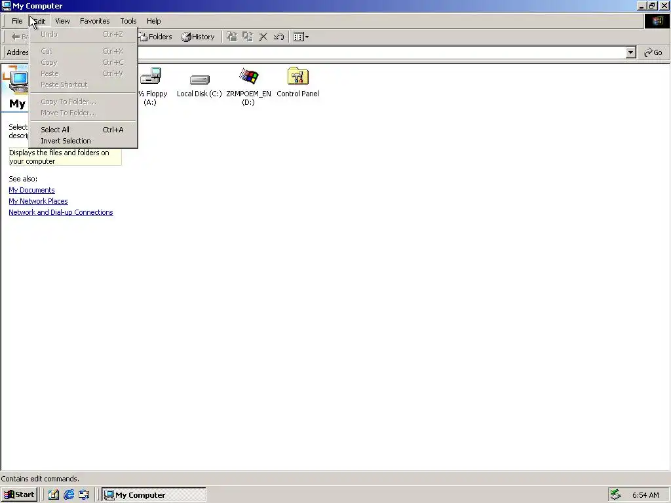Screen dimensions: 671x503
Task: Open Network and Dial-up Connections link
Action: point(61,212)
